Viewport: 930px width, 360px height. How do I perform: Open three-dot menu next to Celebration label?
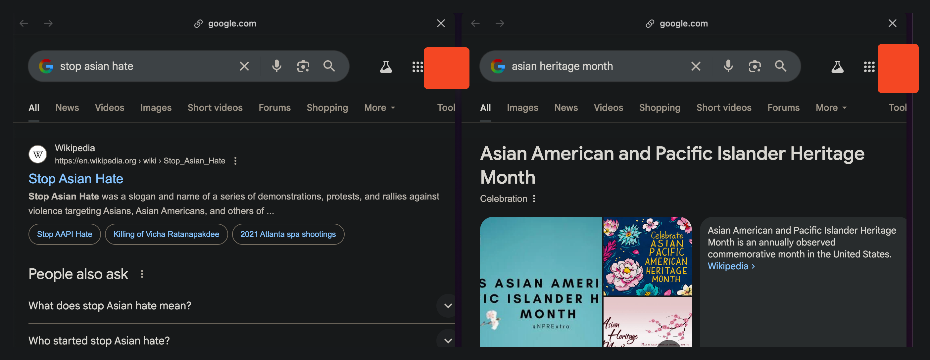534,199
